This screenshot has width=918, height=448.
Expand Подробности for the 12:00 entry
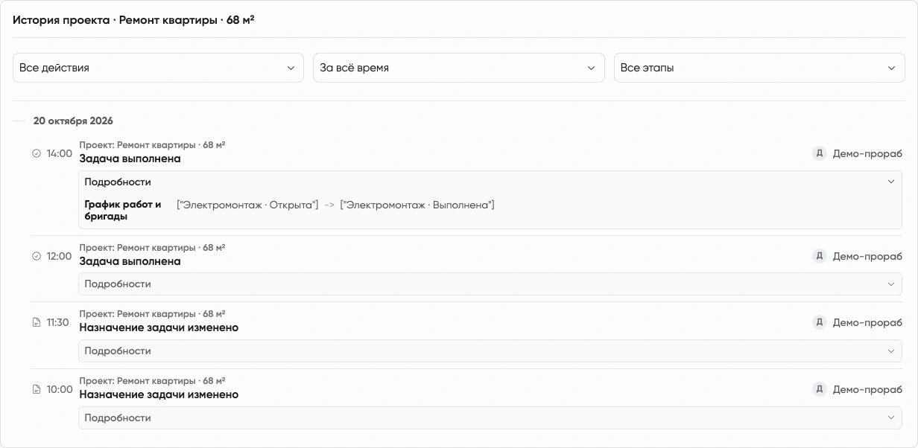(x=490, y=284)
